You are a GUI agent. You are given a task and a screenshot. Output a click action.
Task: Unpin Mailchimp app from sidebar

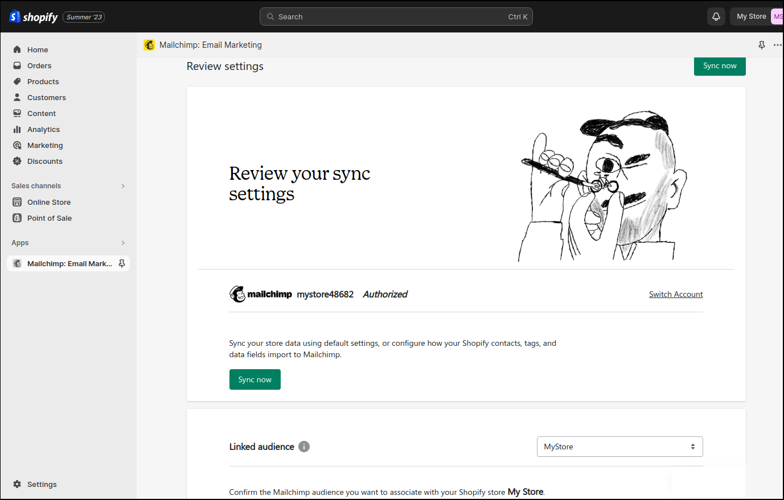tap(122, 263)
